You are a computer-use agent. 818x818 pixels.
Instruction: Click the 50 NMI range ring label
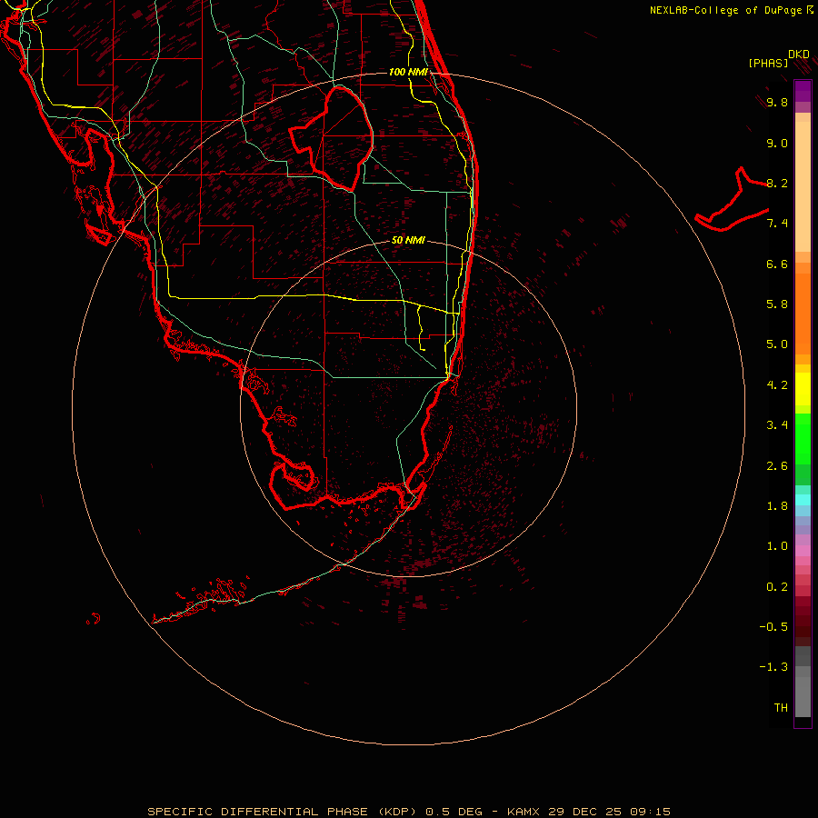tap(408, 240)
